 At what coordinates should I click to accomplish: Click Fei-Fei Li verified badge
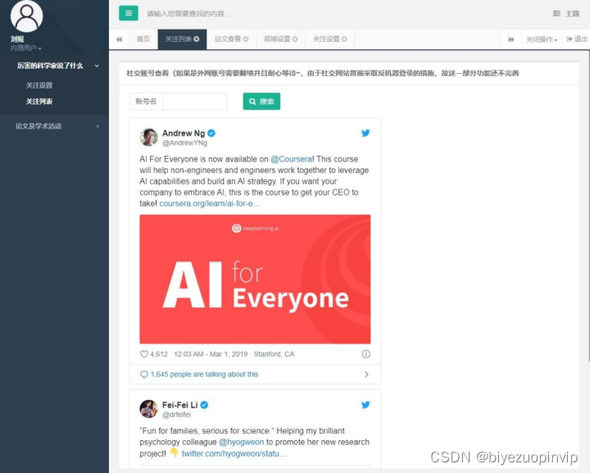point(204,405)
